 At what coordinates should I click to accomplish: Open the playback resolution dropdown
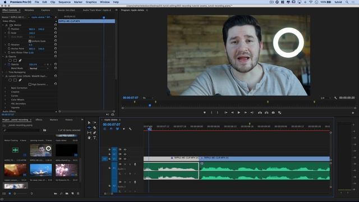click(325, 98)
